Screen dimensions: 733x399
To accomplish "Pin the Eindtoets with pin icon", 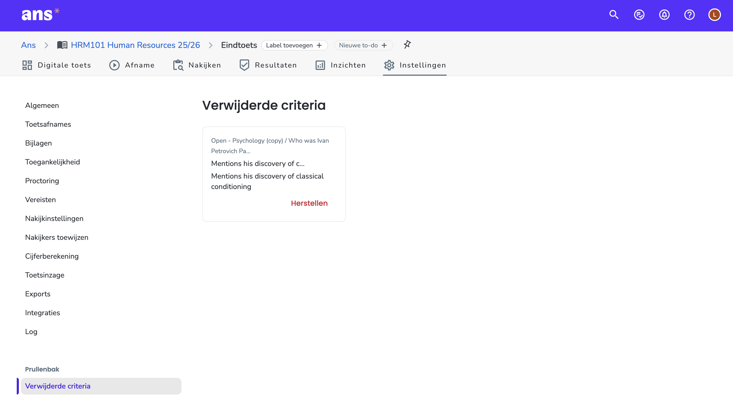I will tap(407, 45).
